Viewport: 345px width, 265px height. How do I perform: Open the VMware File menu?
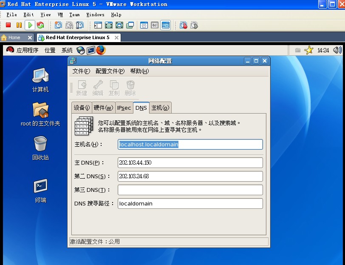click(11, 15)
